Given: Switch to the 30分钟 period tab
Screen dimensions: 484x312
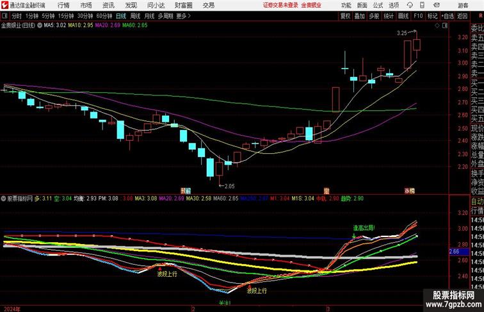Looking at the screenshot, I should [85, 16].
